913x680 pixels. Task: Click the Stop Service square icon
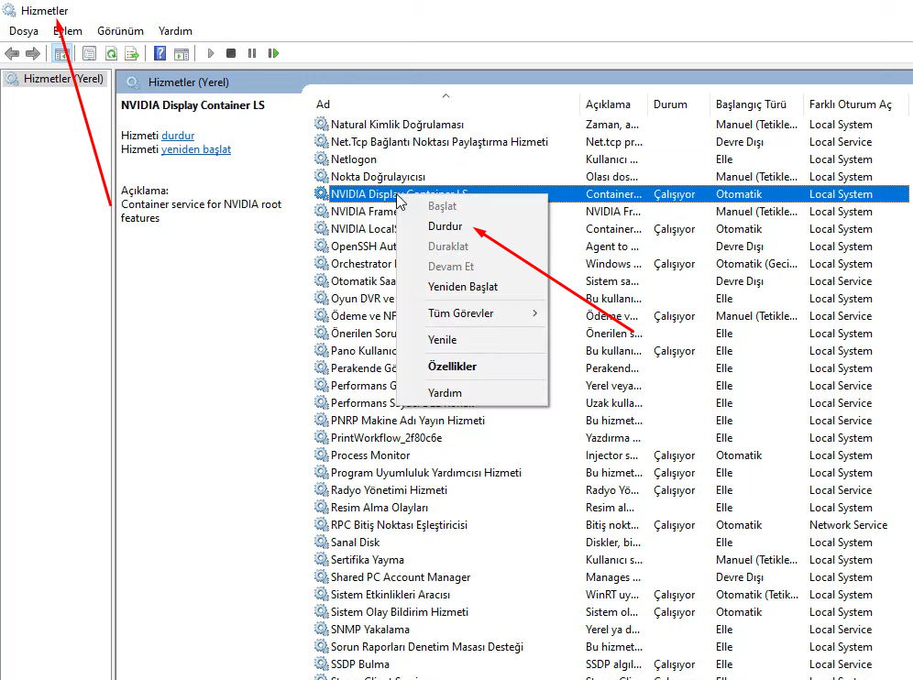[231, 53]
